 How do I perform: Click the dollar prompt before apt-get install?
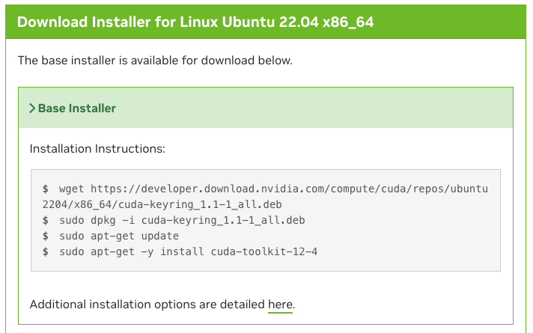tap(45, 251)
